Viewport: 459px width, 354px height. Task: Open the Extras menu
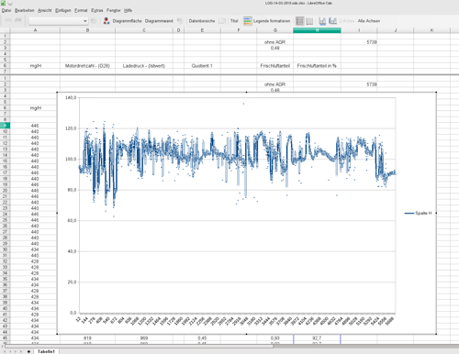[97, 10]
